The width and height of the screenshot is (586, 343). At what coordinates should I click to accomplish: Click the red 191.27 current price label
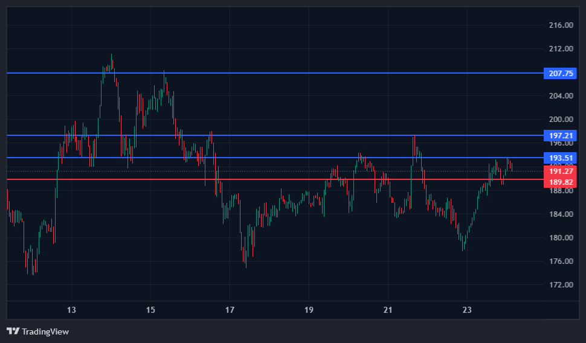561,171
